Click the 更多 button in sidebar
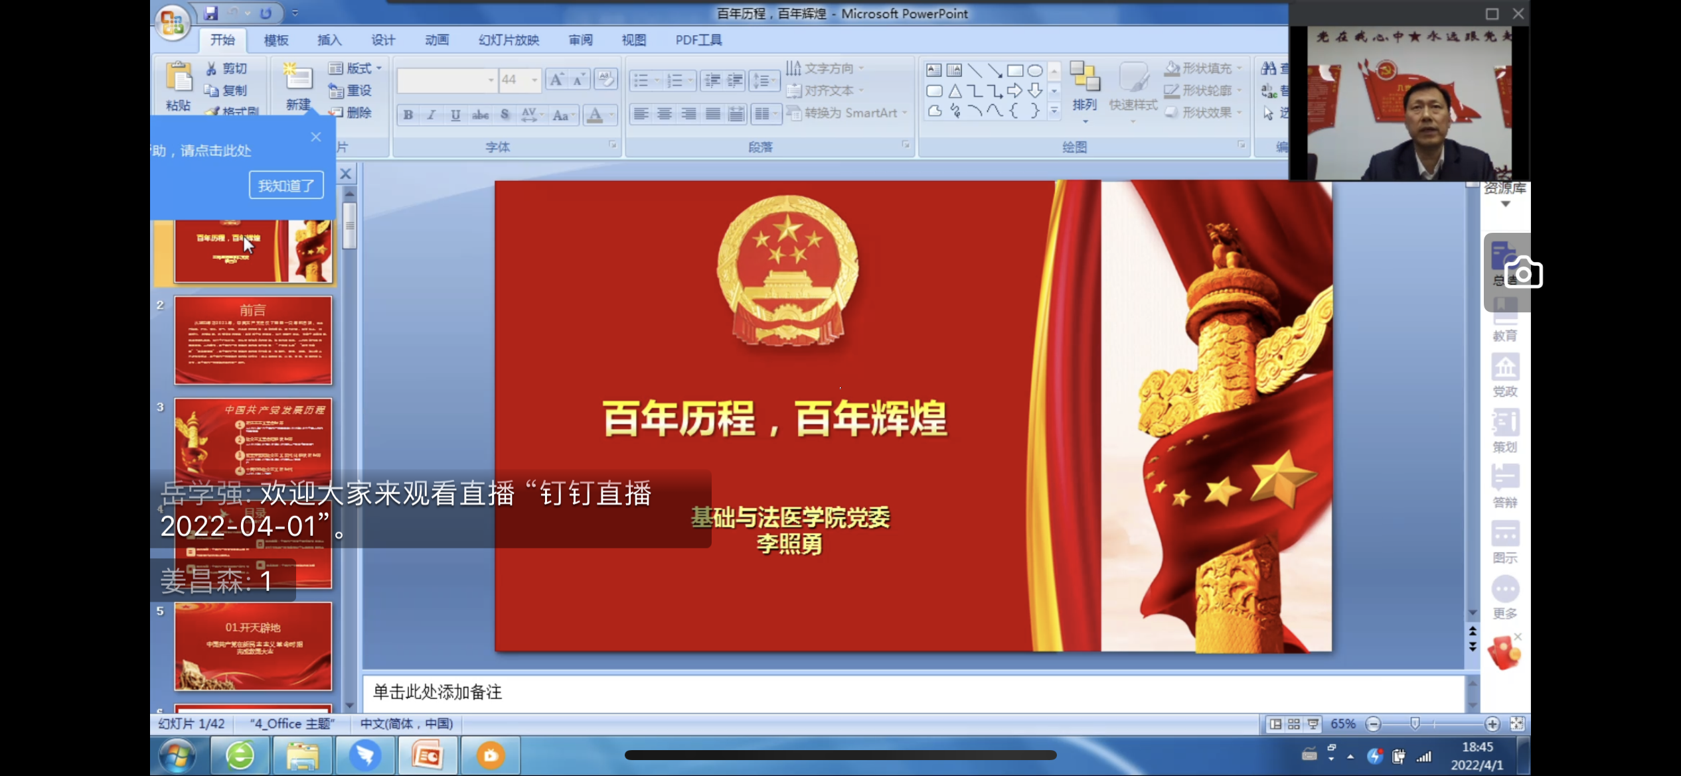 [x=1504, y=597]
